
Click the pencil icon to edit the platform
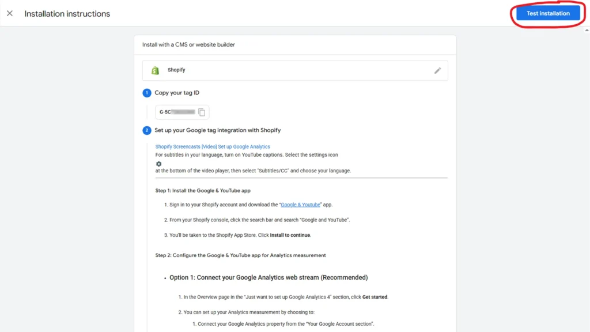pyautogui.click(x=437, y=70)
